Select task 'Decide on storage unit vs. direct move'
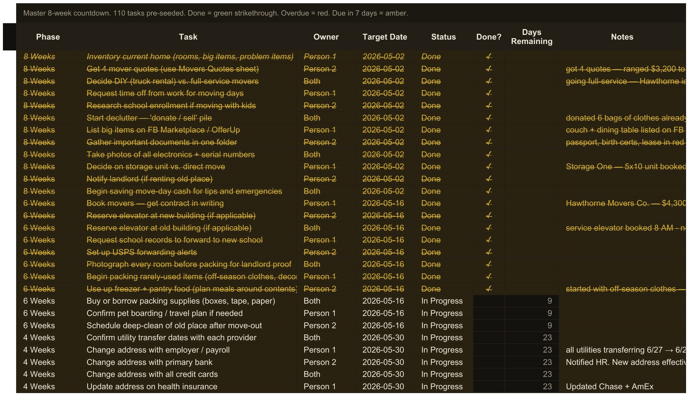This screenshot has height=396, width=689. tap(156, 167)
